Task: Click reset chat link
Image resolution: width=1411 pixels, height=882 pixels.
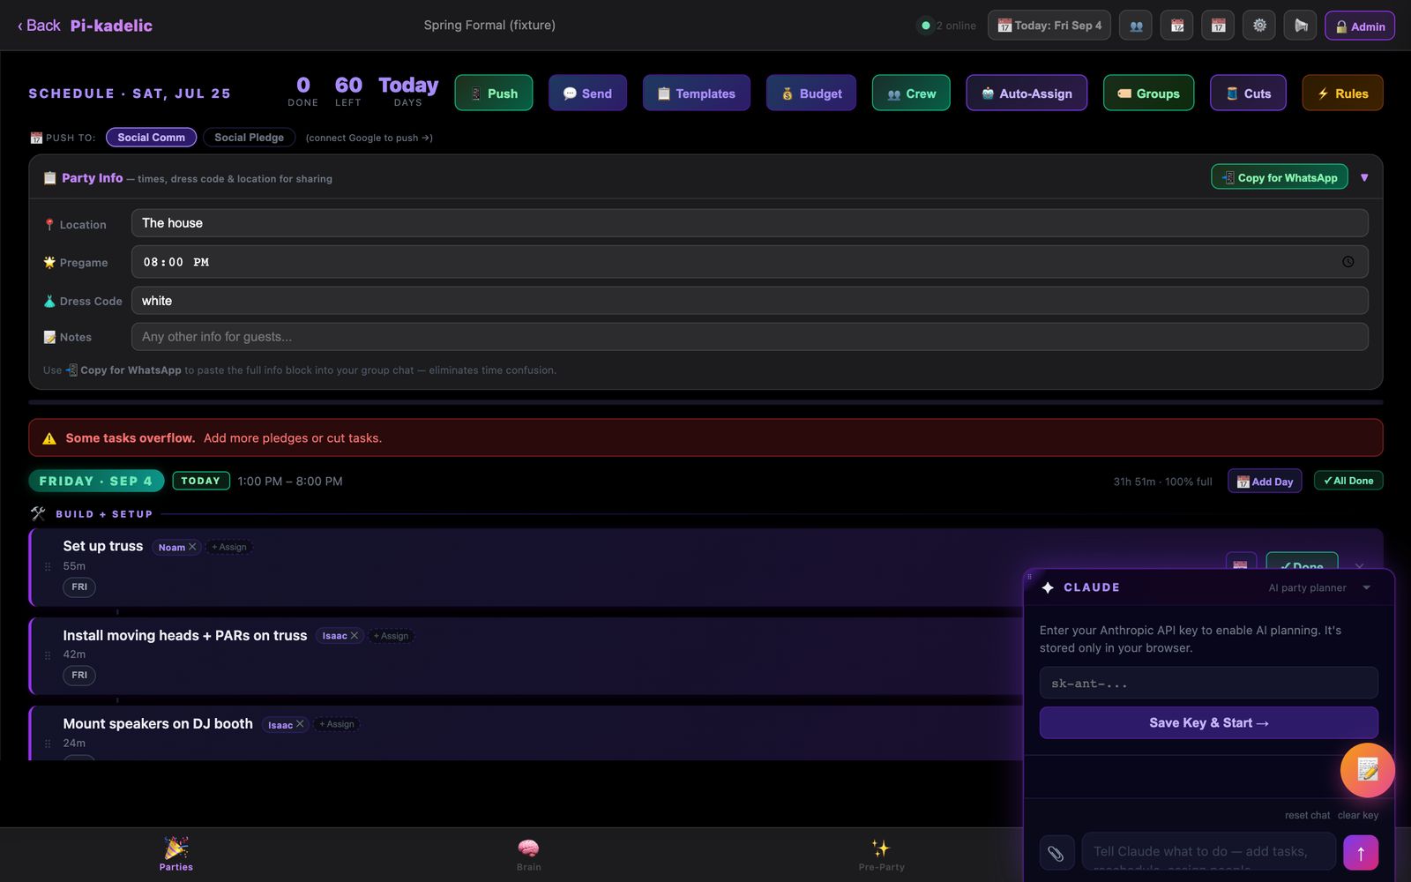Action: [1307, 815]
